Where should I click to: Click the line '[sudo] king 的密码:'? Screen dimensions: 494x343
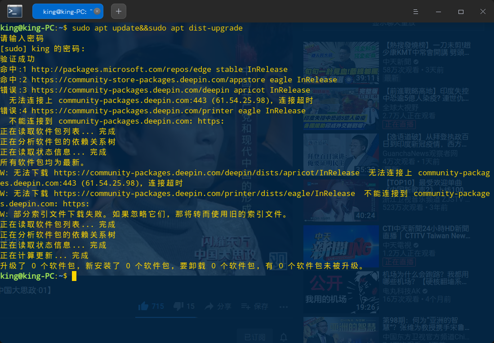[x=43, y=49]
